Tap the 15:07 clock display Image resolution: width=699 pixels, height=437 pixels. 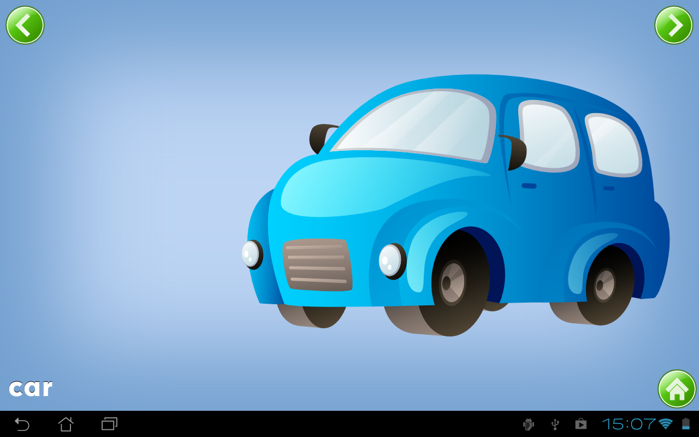(x=629, y=424)
